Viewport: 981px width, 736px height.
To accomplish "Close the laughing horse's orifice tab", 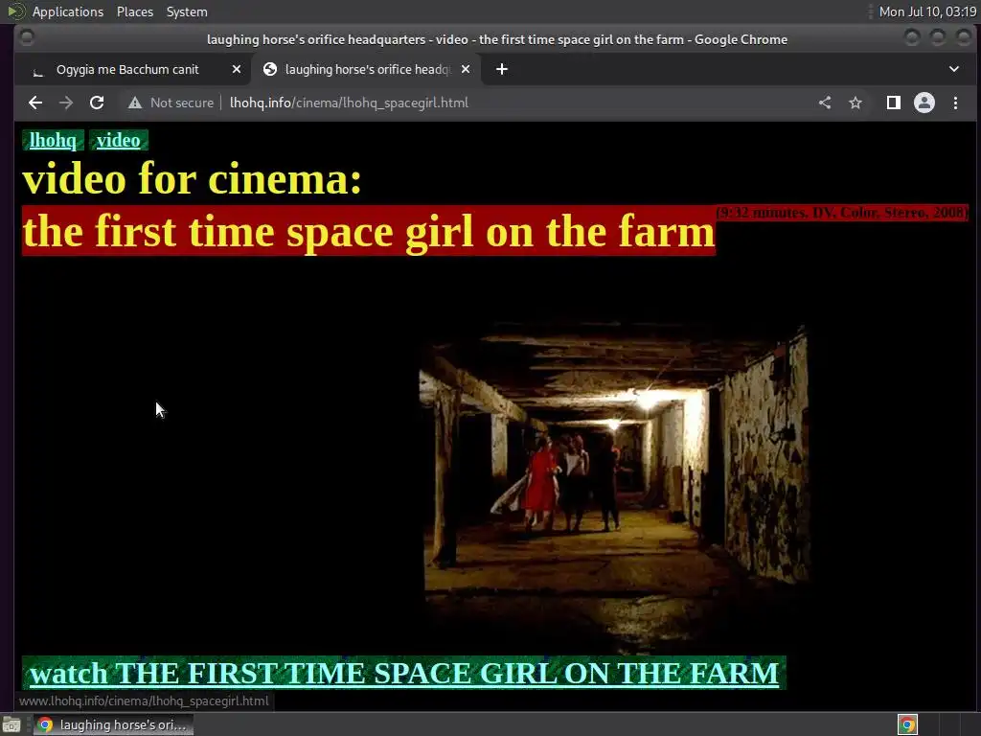I will [466, 69].
